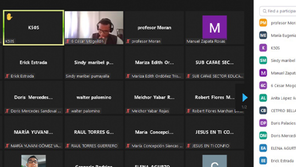The height and width of the screenshot is (167, 296).
Task: Click the César Mogollón video tile
Action: tap(94, 28)
